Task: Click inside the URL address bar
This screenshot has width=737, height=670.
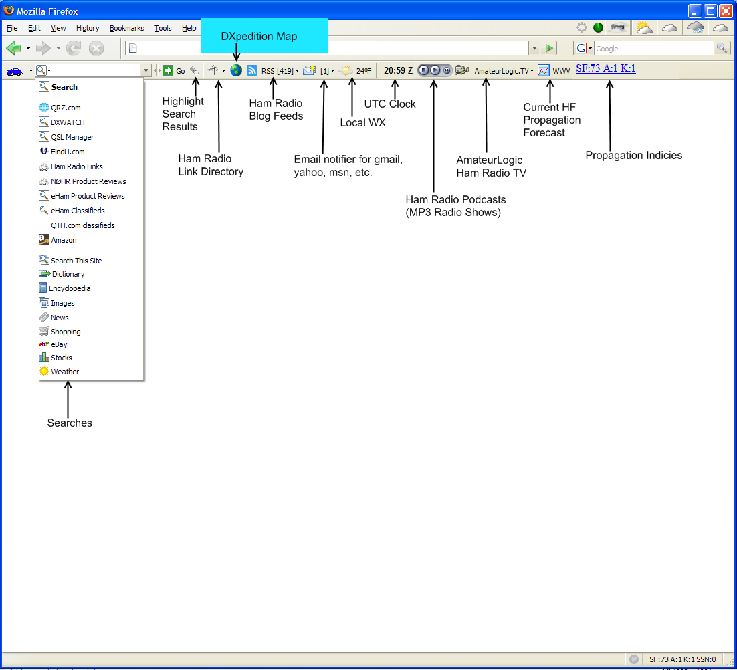Action: [x=327, y=48]
